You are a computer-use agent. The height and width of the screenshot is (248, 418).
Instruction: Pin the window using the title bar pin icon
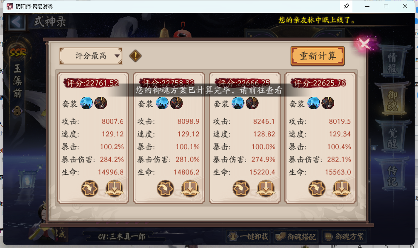click(346, 6)
